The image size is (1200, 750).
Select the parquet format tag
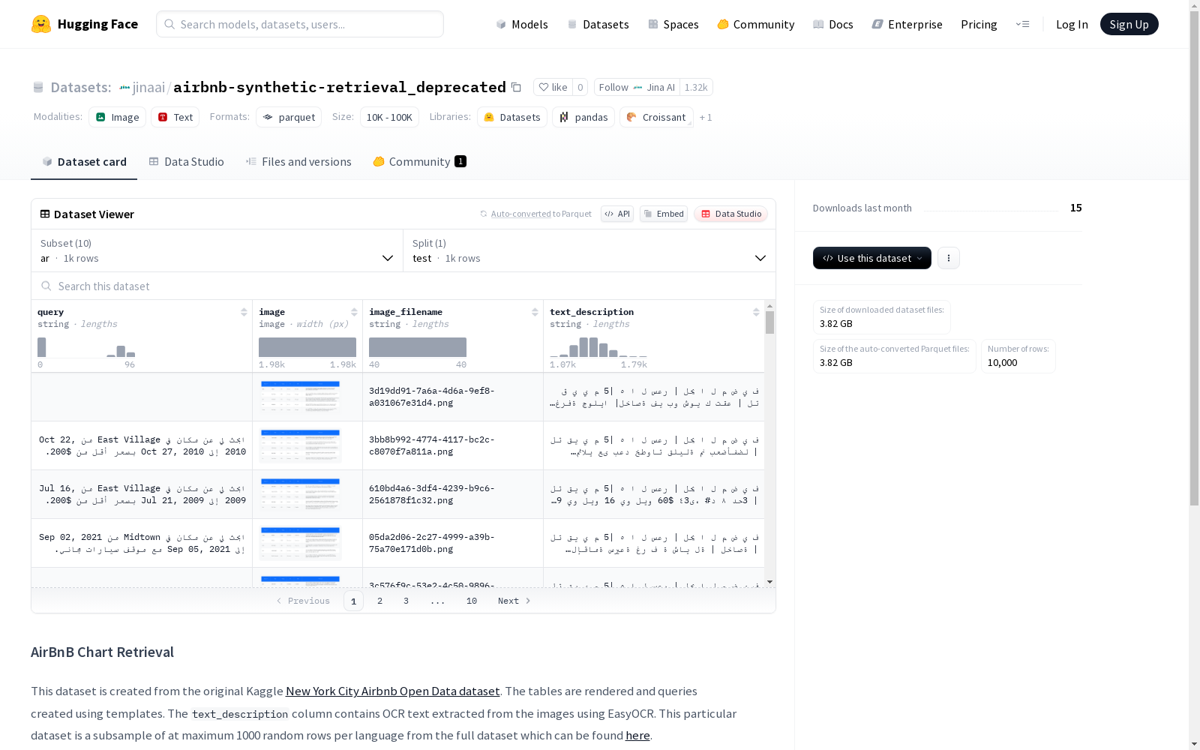289,117
